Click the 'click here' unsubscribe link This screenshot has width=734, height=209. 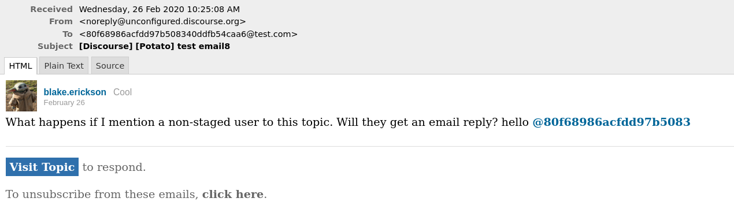coord(233,195)
